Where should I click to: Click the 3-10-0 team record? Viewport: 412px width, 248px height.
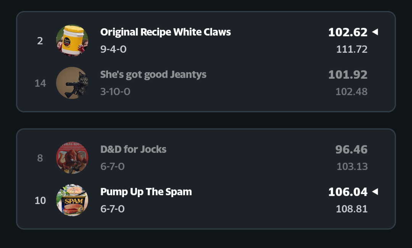click(115, 92)
